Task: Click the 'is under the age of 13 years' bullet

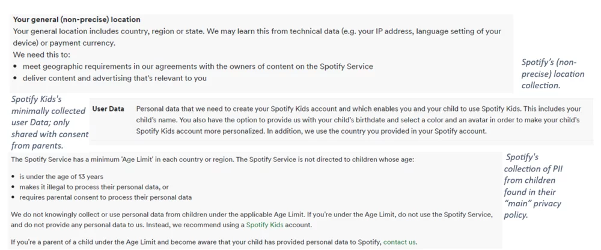Action: [x=61, y=177]
